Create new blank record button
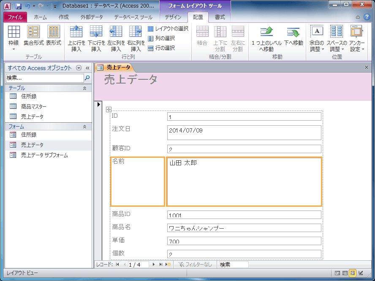 [168, 265]
